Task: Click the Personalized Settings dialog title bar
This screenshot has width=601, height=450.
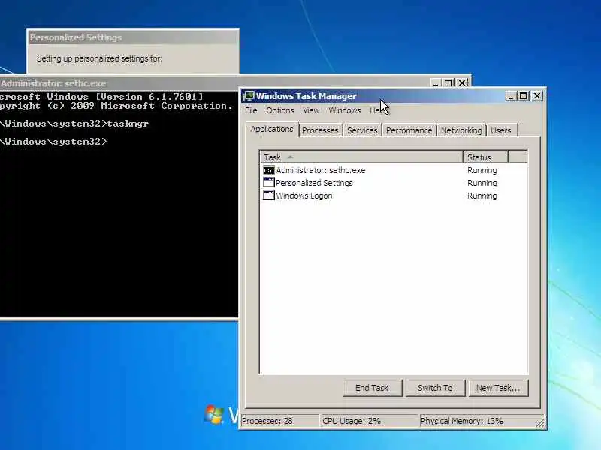Action: [133, 37]
